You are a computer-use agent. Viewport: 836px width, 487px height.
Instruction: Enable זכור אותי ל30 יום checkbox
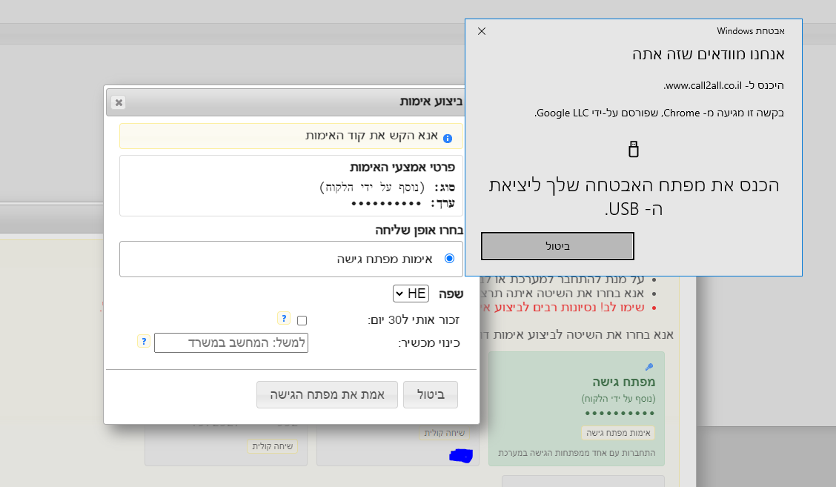coord(302,321)
